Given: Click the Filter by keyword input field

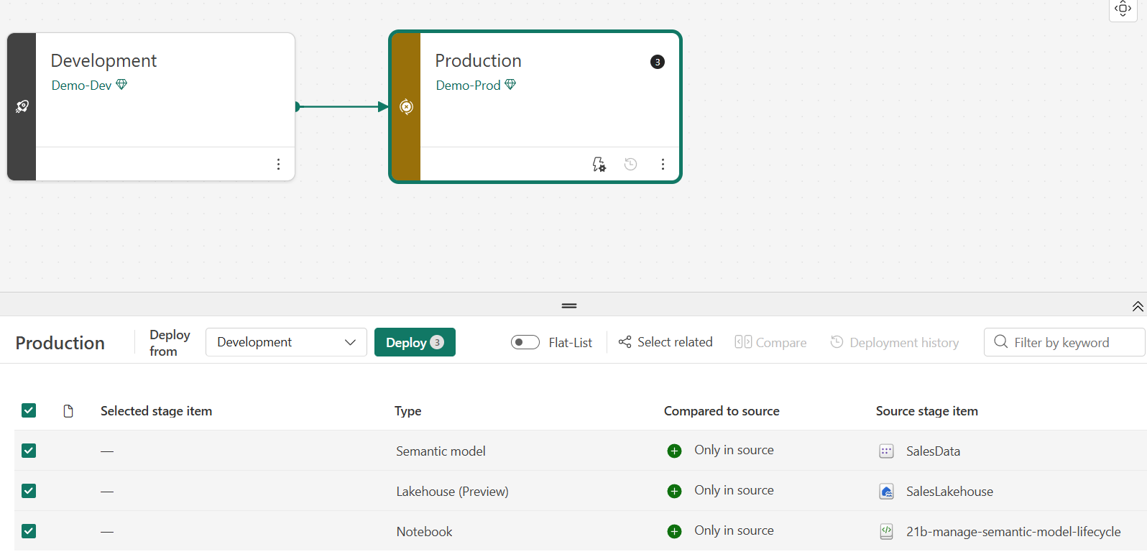Looking at the screenshot, I should [x=1064, y=342].
